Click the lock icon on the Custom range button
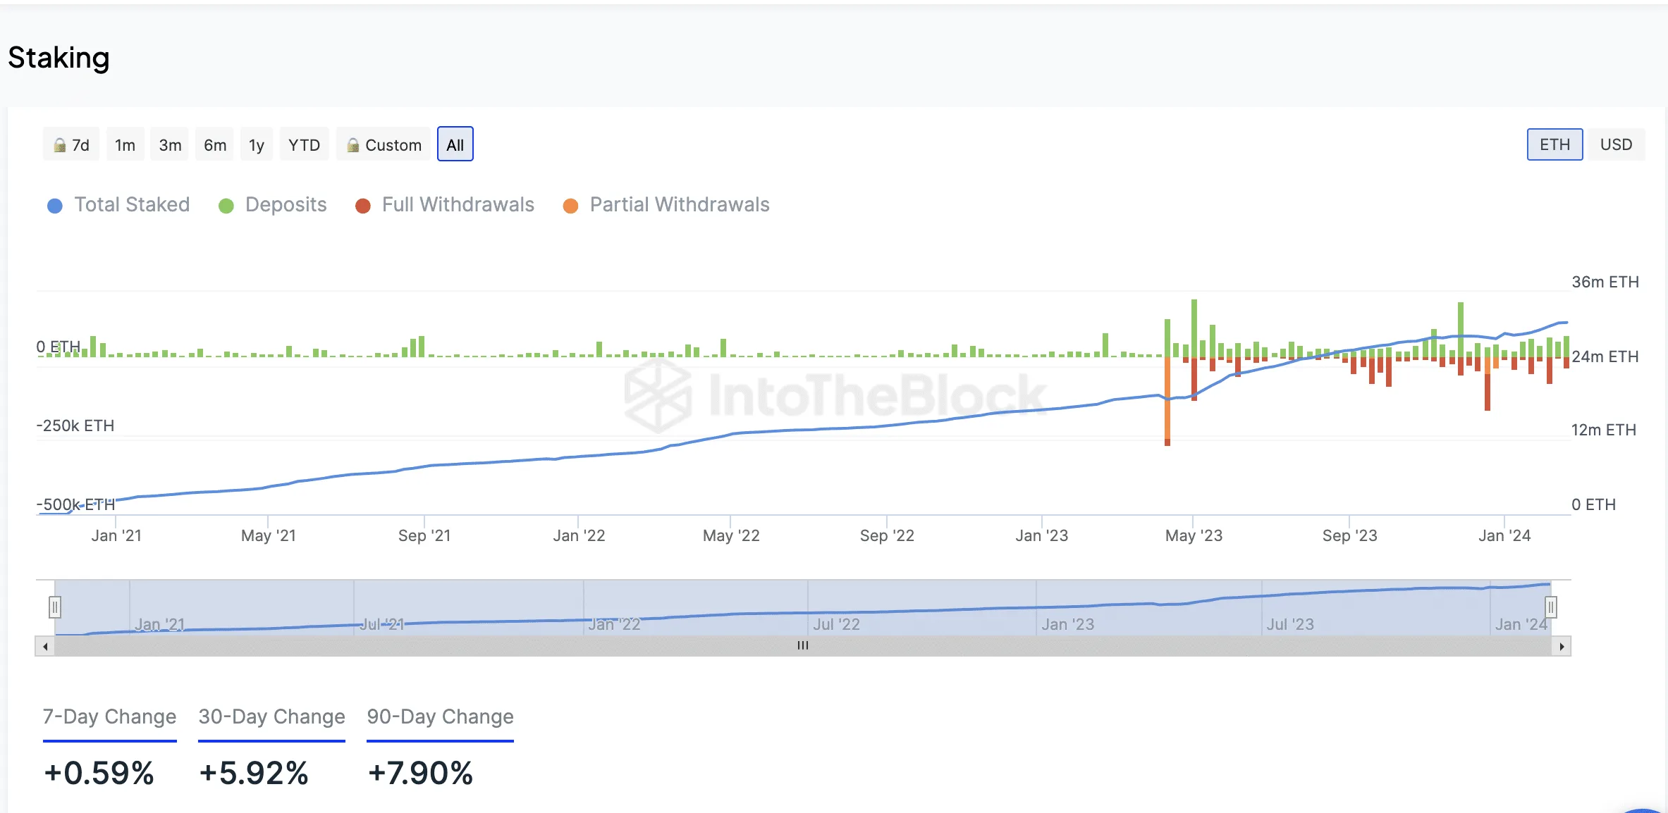Viewport: 1668px width, 813px height. [x=353, y=145]
